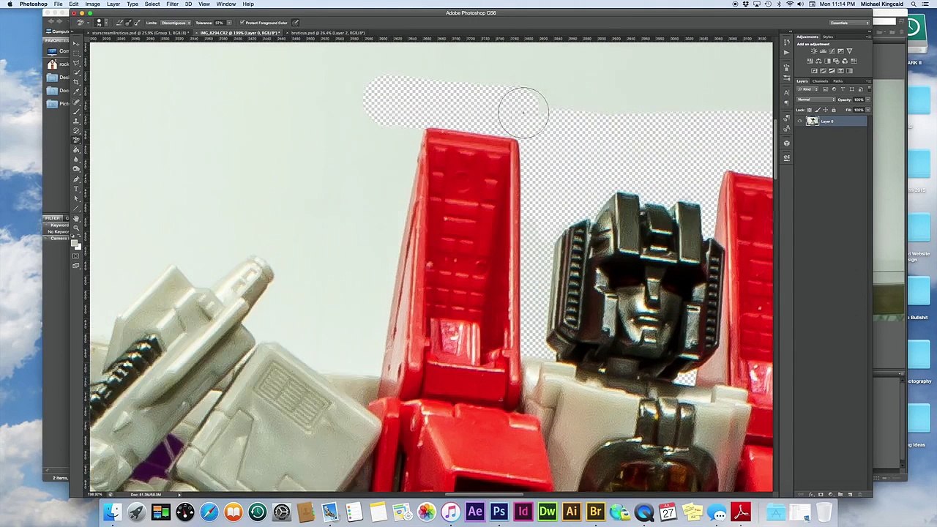
Task: Click the Tolerance value field
Action: 219,23
